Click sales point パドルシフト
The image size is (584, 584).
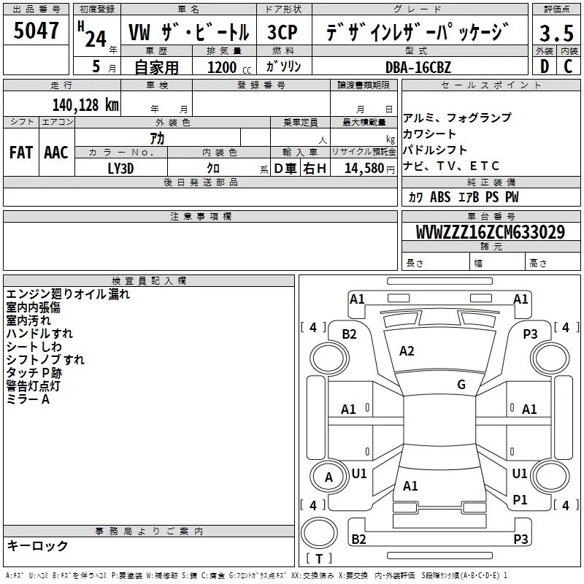coord(435,150)
